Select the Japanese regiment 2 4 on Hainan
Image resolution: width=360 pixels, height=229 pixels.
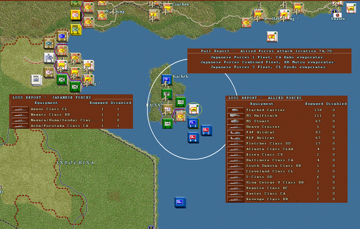coord(180,116)
